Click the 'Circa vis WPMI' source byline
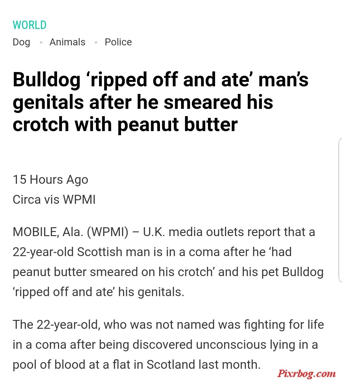Screen dimensions: 342x384 [x=54, y=200]
